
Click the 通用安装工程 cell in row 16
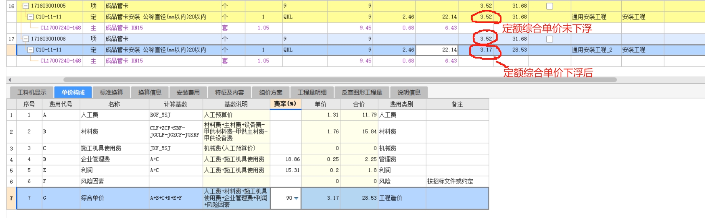tap(596, 17)
